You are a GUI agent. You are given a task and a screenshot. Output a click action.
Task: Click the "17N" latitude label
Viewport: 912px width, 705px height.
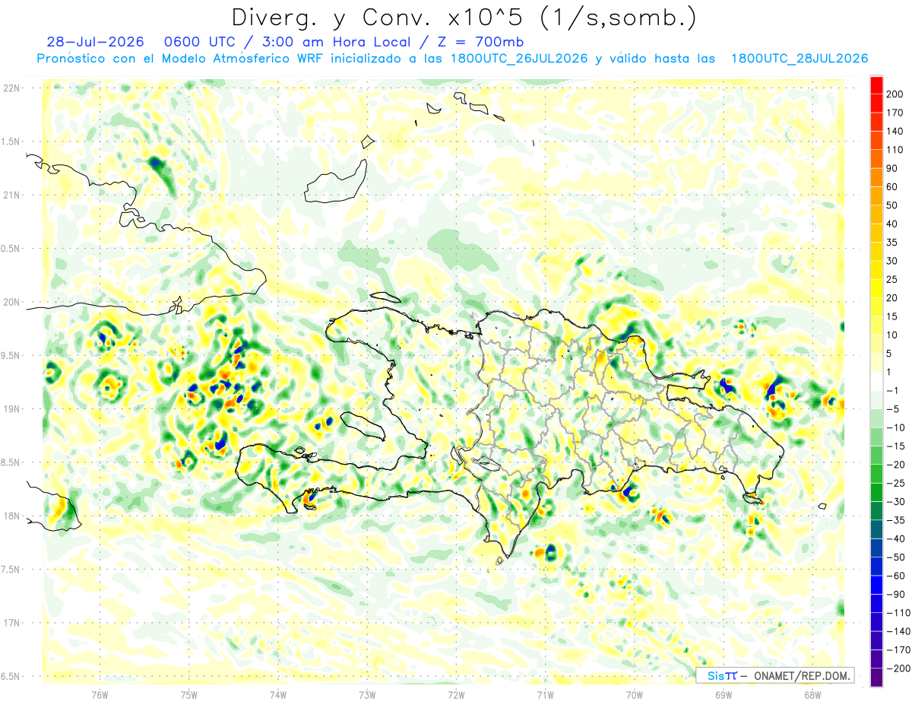(11, 623)
